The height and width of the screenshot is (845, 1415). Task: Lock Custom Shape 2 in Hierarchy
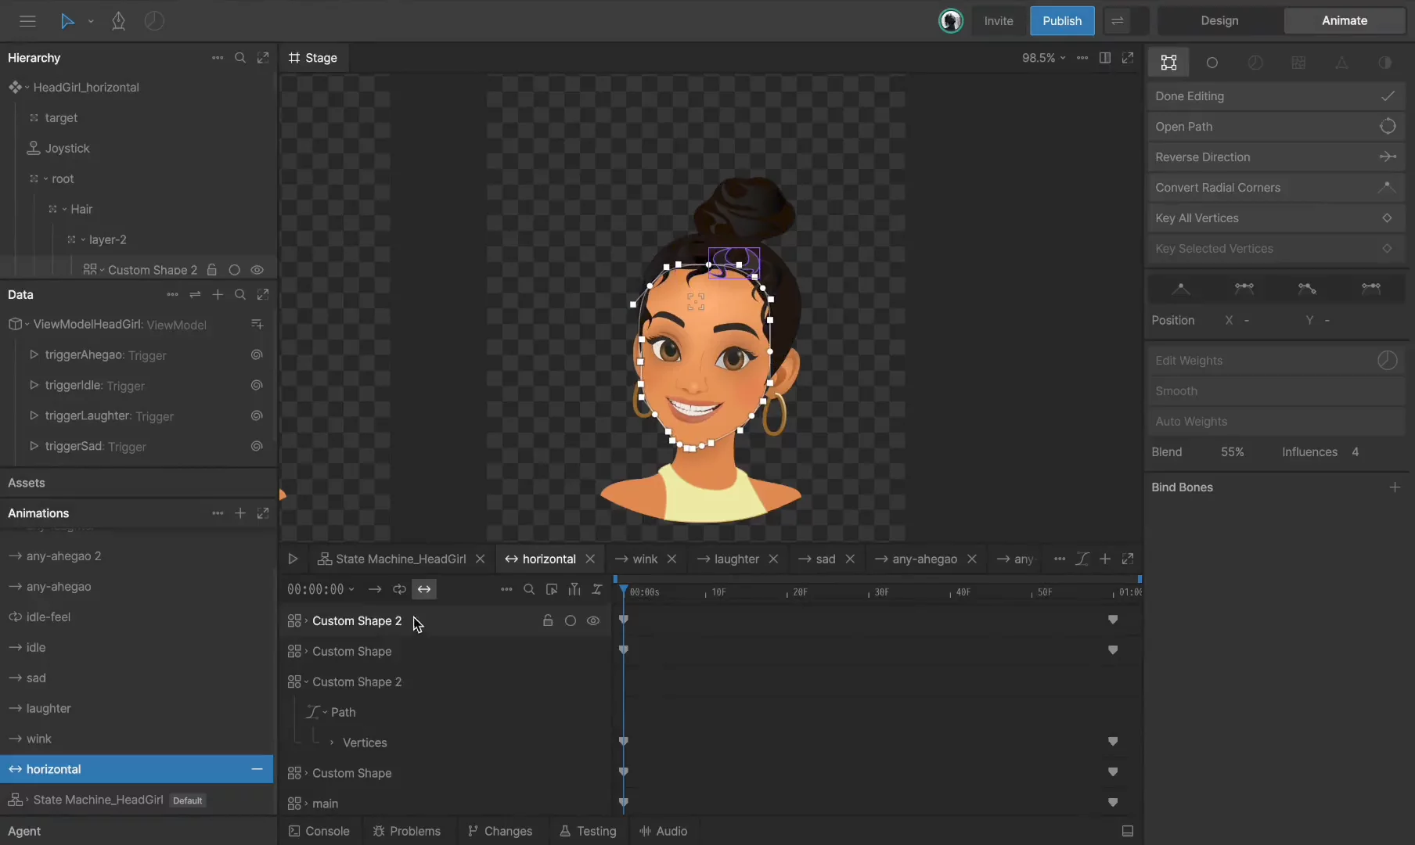(211, 270)
